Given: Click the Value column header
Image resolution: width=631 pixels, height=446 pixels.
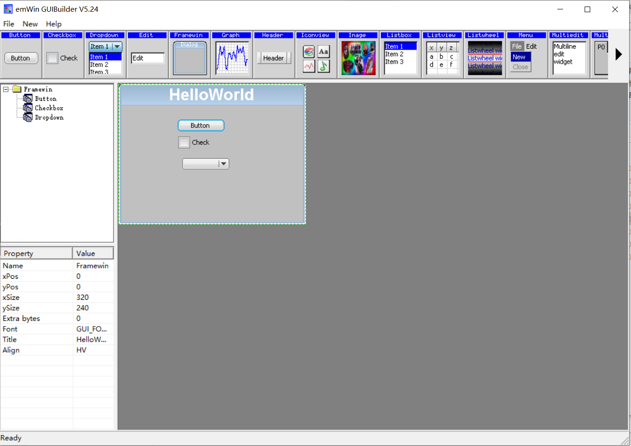Looking at the screenshot, I should pos(93,253).
